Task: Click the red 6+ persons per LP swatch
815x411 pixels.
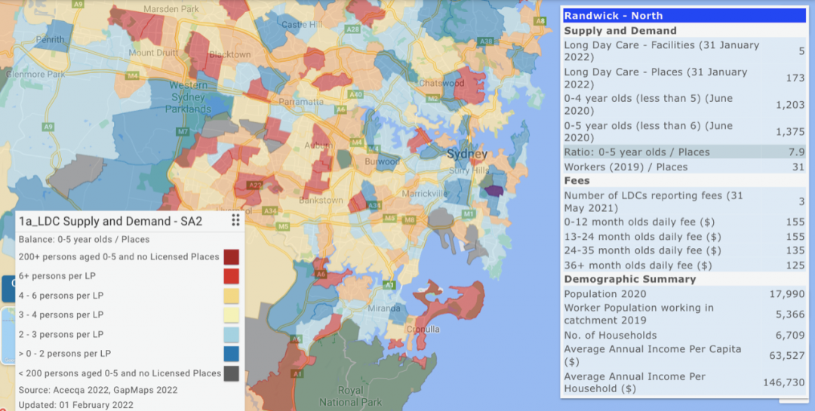Action: (231, 276)
